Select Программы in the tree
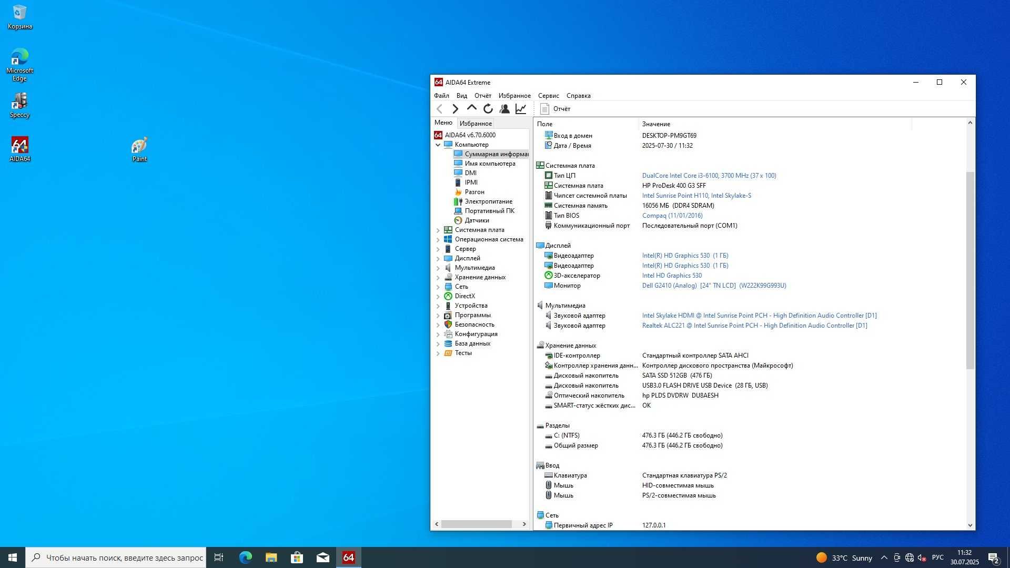 tap(467, 315)
